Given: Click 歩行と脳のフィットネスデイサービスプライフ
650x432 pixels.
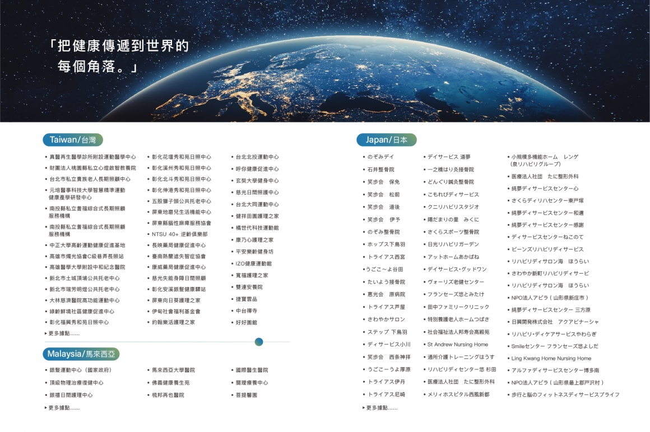Looking at the screenshot, I should point(565,395).
